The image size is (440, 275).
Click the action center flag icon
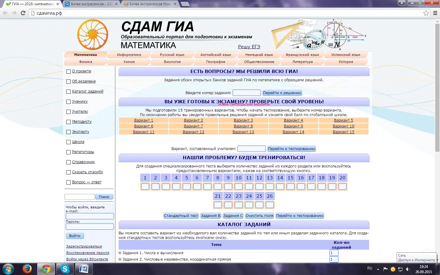(385, 269)
